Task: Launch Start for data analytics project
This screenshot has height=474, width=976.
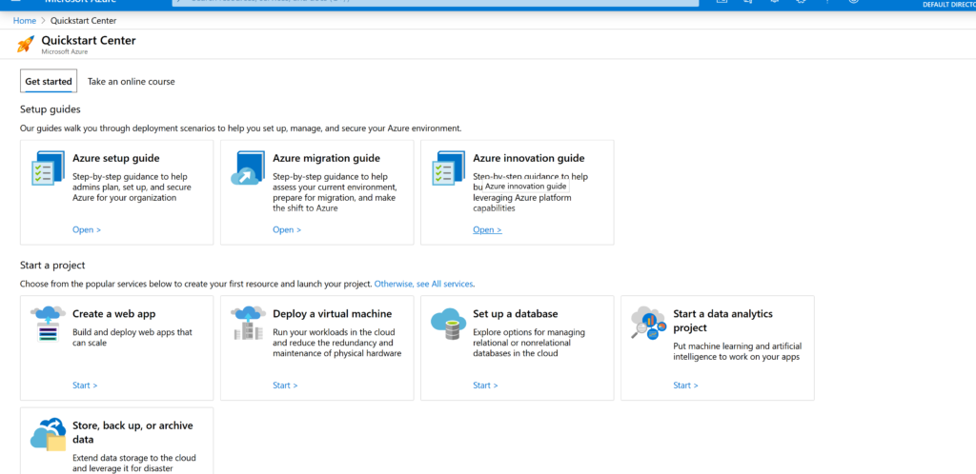Action: (x=685, y=385)
